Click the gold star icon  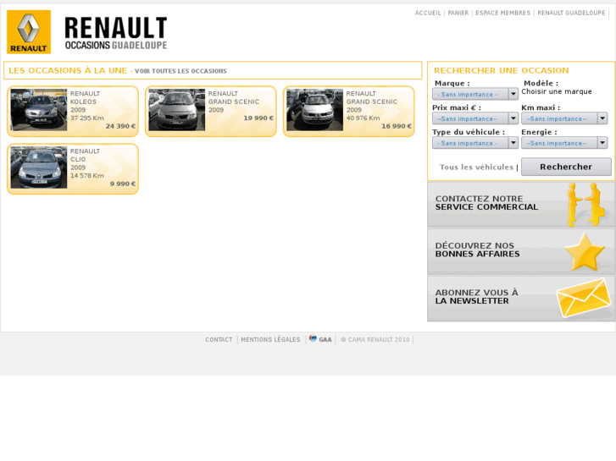585,252
